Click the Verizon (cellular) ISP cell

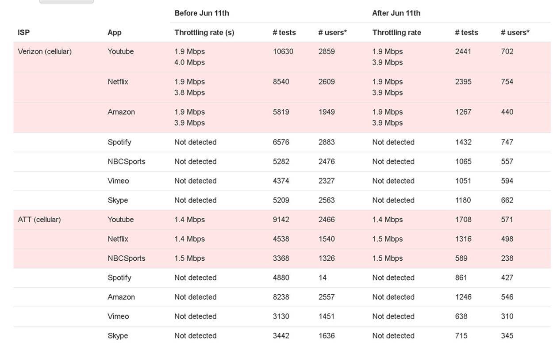tap(45, 52)
